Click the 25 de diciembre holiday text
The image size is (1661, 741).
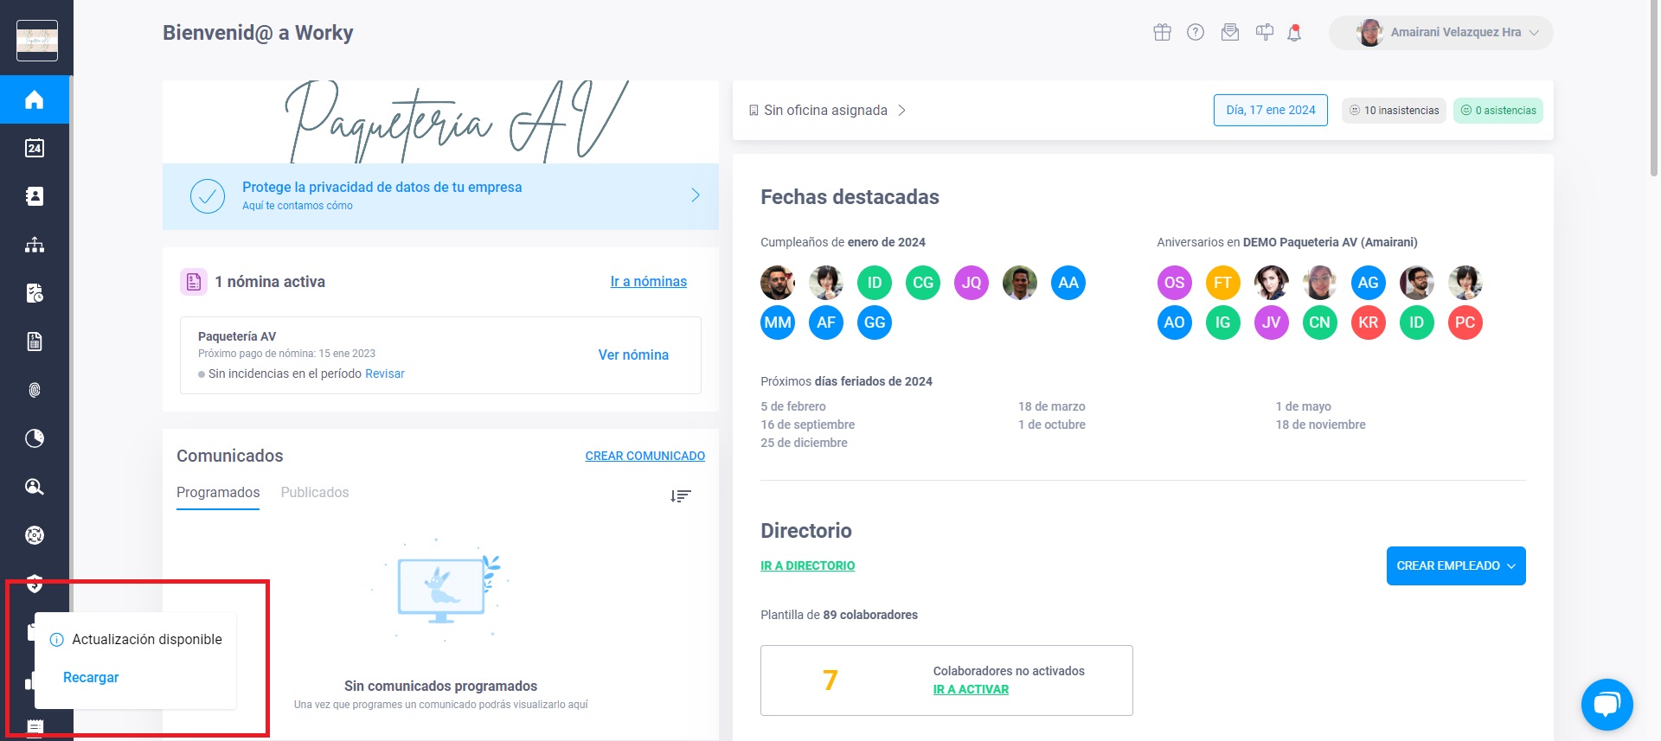(804, 443)
